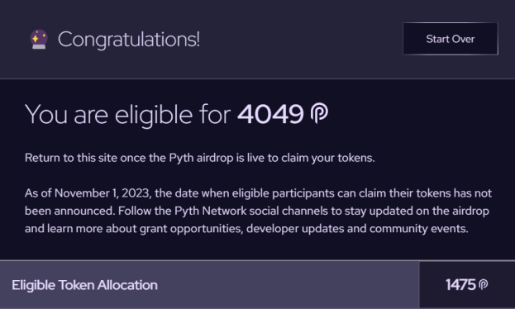Click the words "Pyth Network social channels"
Screen dimensions: 515x309
pyautogui.click(x=251, y=211)
